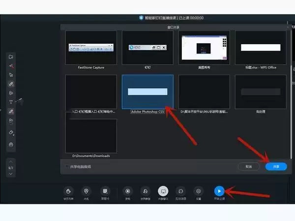This screenshot has height=221, width=295.
Task: Select the Eraser tool in left toolbar
Action: (x=11, y=133)
